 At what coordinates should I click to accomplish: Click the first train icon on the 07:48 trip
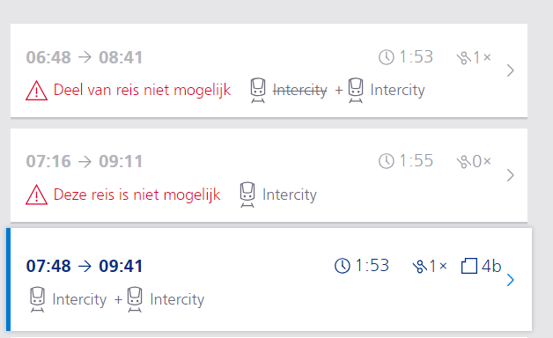click(x=37, y=299)
